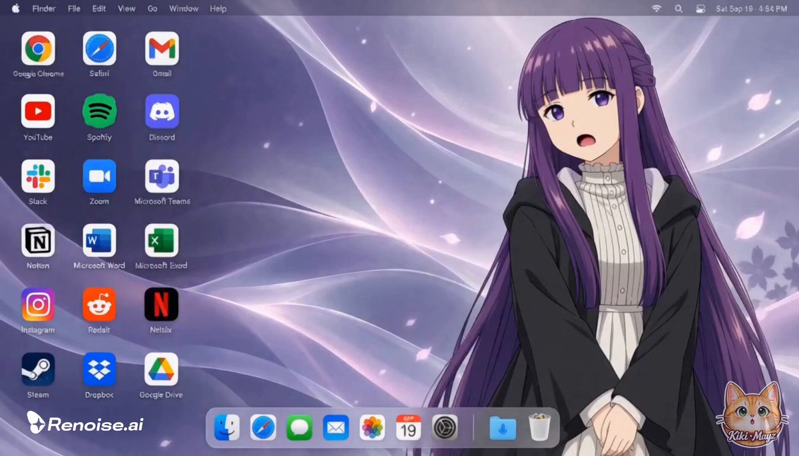The width and height of the screenshot is (799, 456).
Task: Open the File menu
Action: pos(74,9)
